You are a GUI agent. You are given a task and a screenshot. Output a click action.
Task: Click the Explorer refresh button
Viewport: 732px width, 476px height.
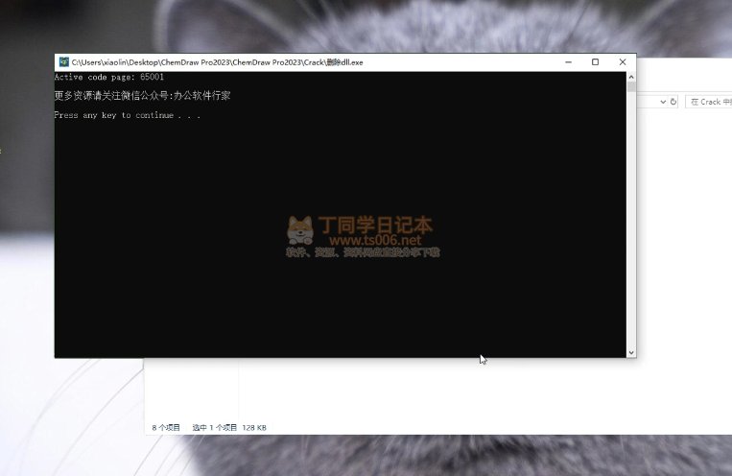click(x=673, y=101)
